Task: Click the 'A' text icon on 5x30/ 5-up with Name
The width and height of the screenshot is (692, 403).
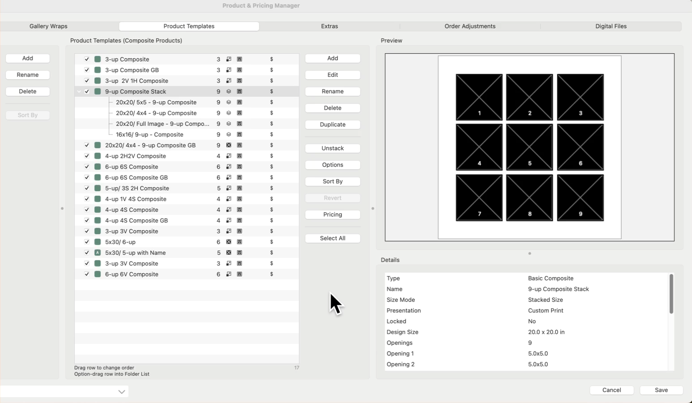Action: [98, 253]
